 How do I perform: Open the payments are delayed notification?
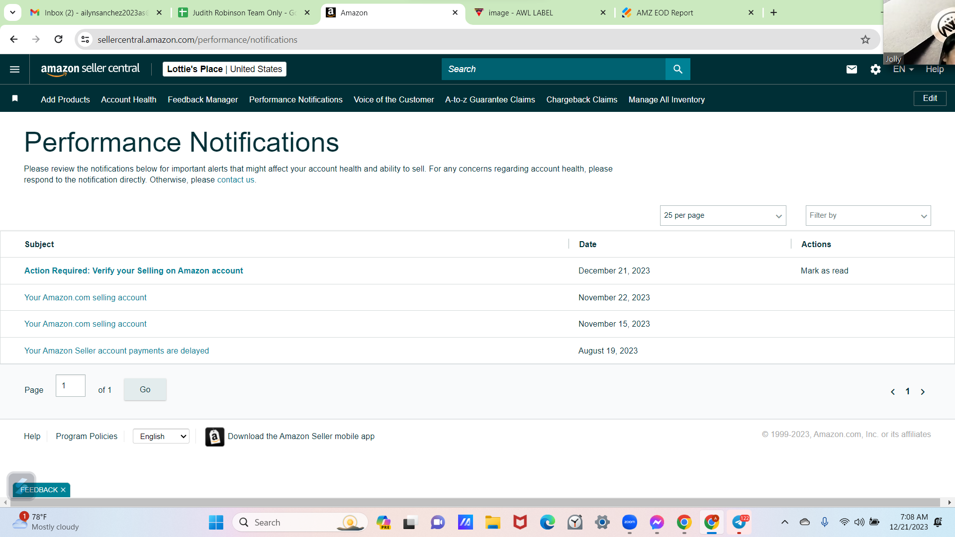pos(116,351)
